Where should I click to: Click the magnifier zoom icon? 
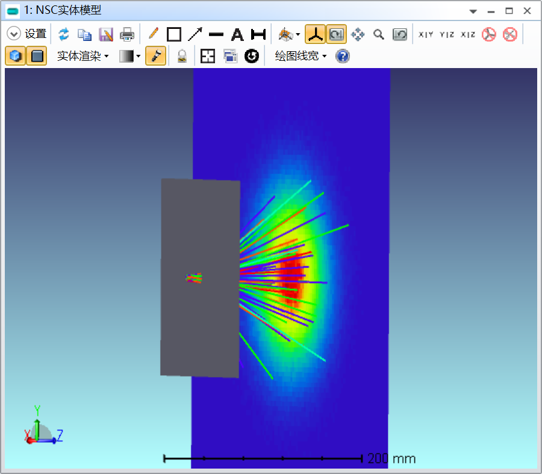[379, 34]
